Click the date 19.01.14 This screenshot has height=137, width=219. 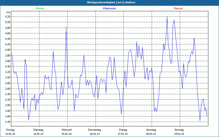(179, 134)
